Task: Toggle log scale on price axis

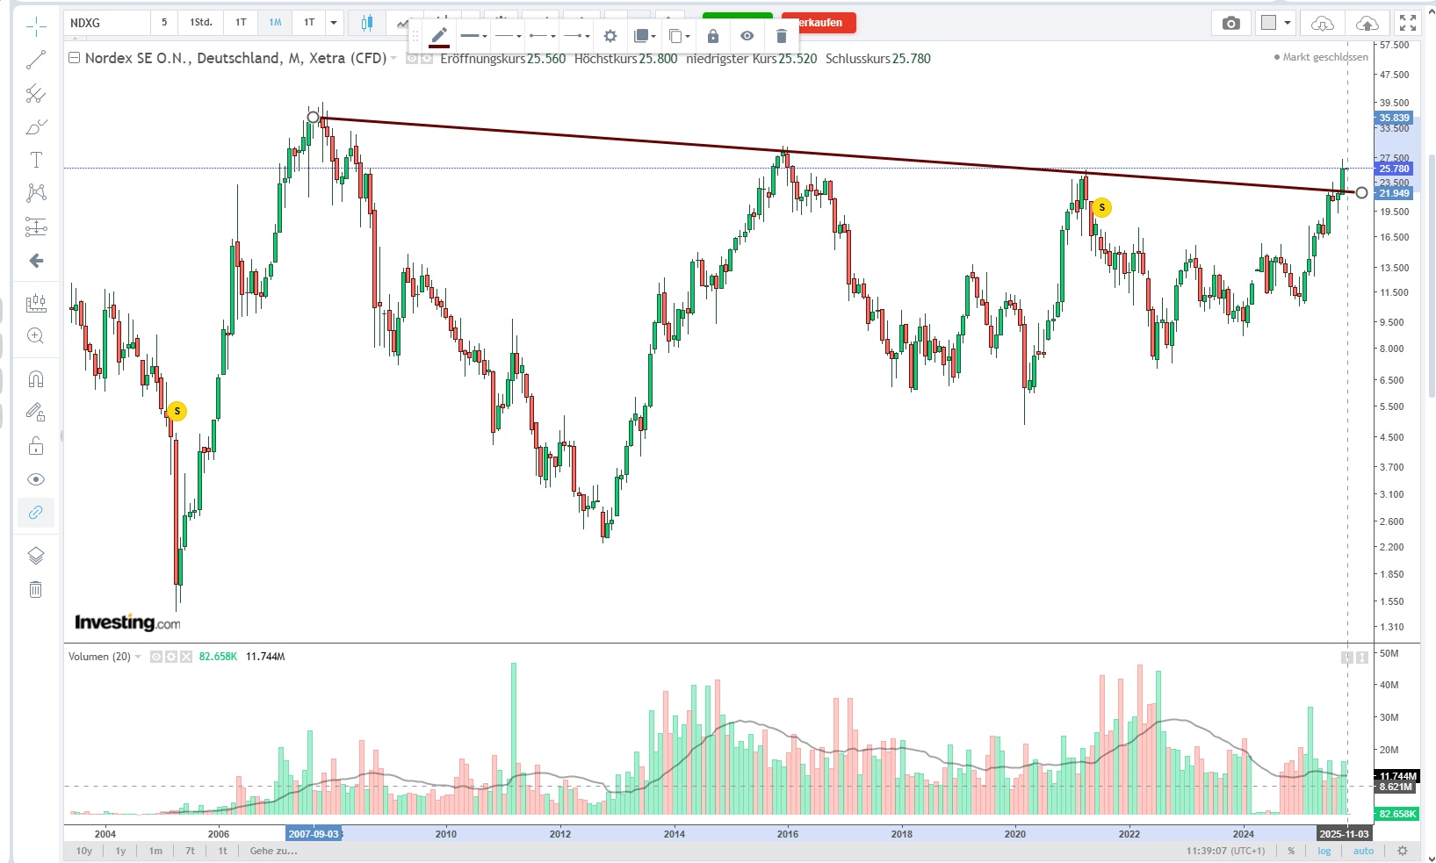Action: coord(1324,851)
